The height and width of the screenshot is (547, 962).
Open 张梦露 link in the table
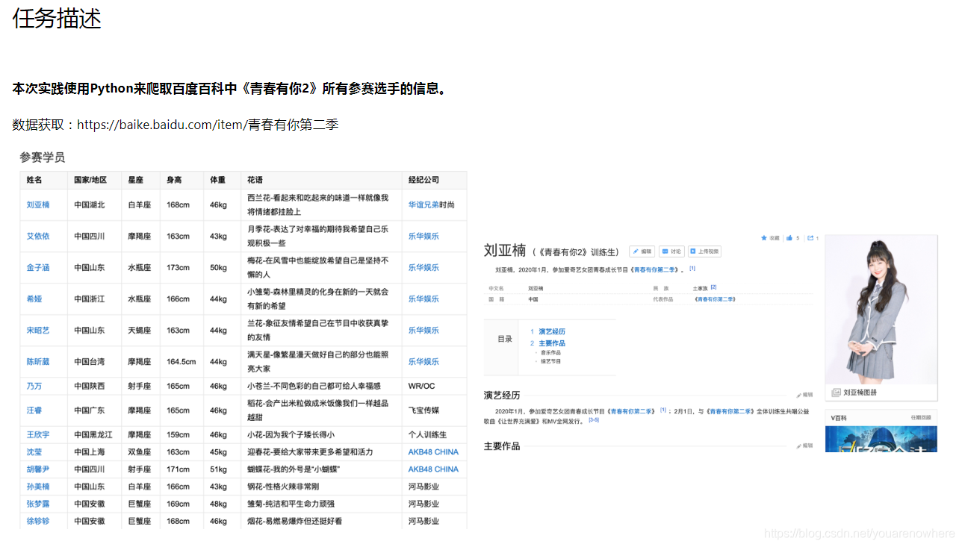pyautogui.click(x=38, y=503)
